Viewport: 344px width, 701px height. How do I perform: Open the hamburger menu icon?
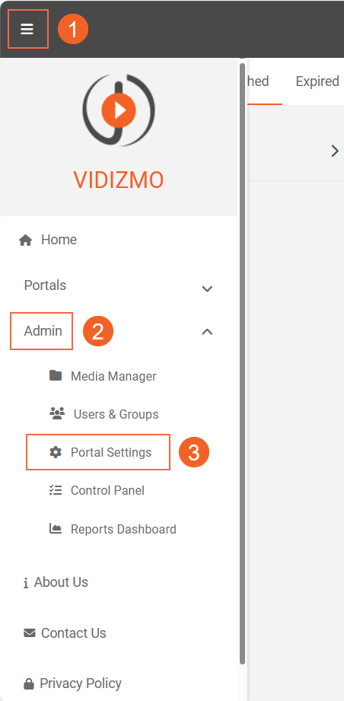(x=27, y=29)
